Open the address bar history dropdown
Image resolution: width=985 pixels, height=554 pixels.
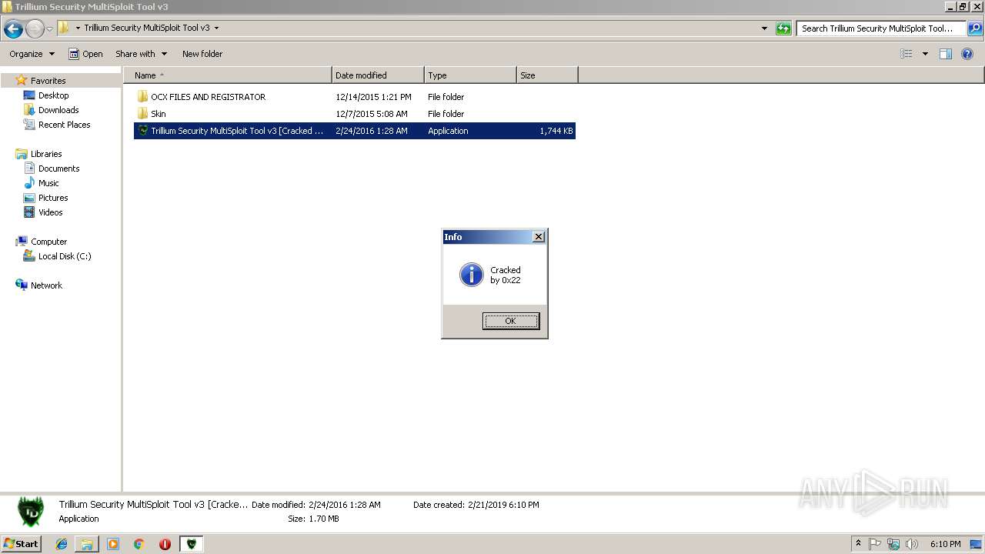pos(764,28)
